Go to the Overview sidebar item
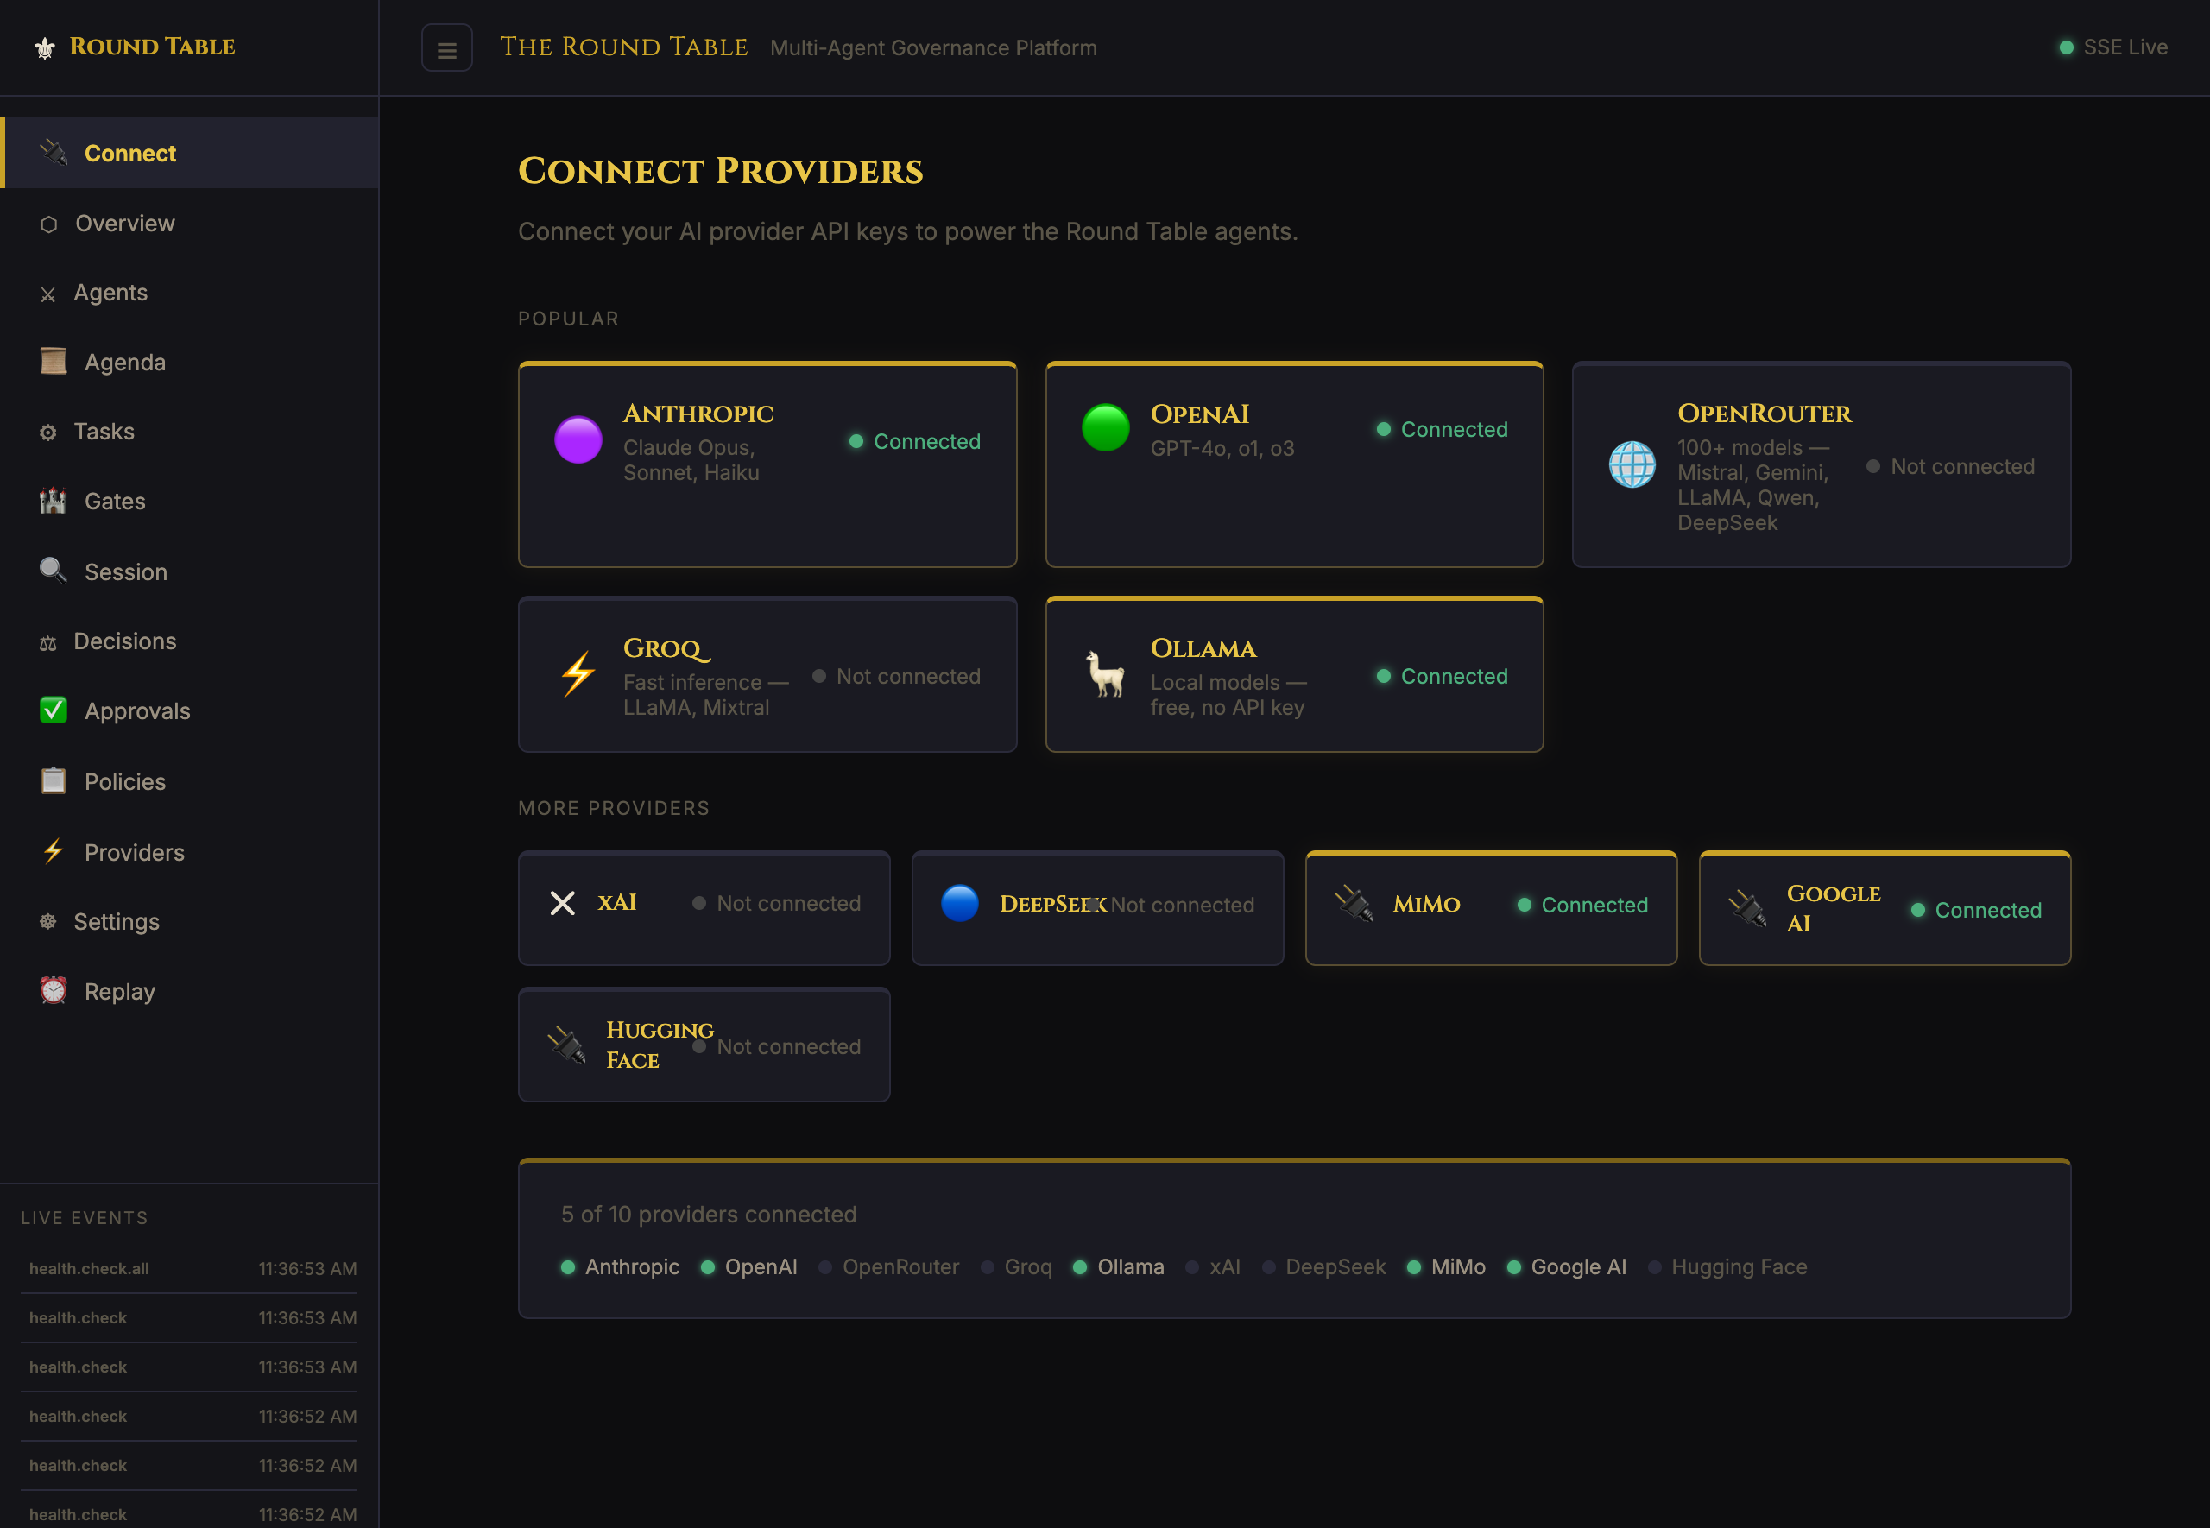Screen dimensions: 2210x1528 [x=191, y=224]
